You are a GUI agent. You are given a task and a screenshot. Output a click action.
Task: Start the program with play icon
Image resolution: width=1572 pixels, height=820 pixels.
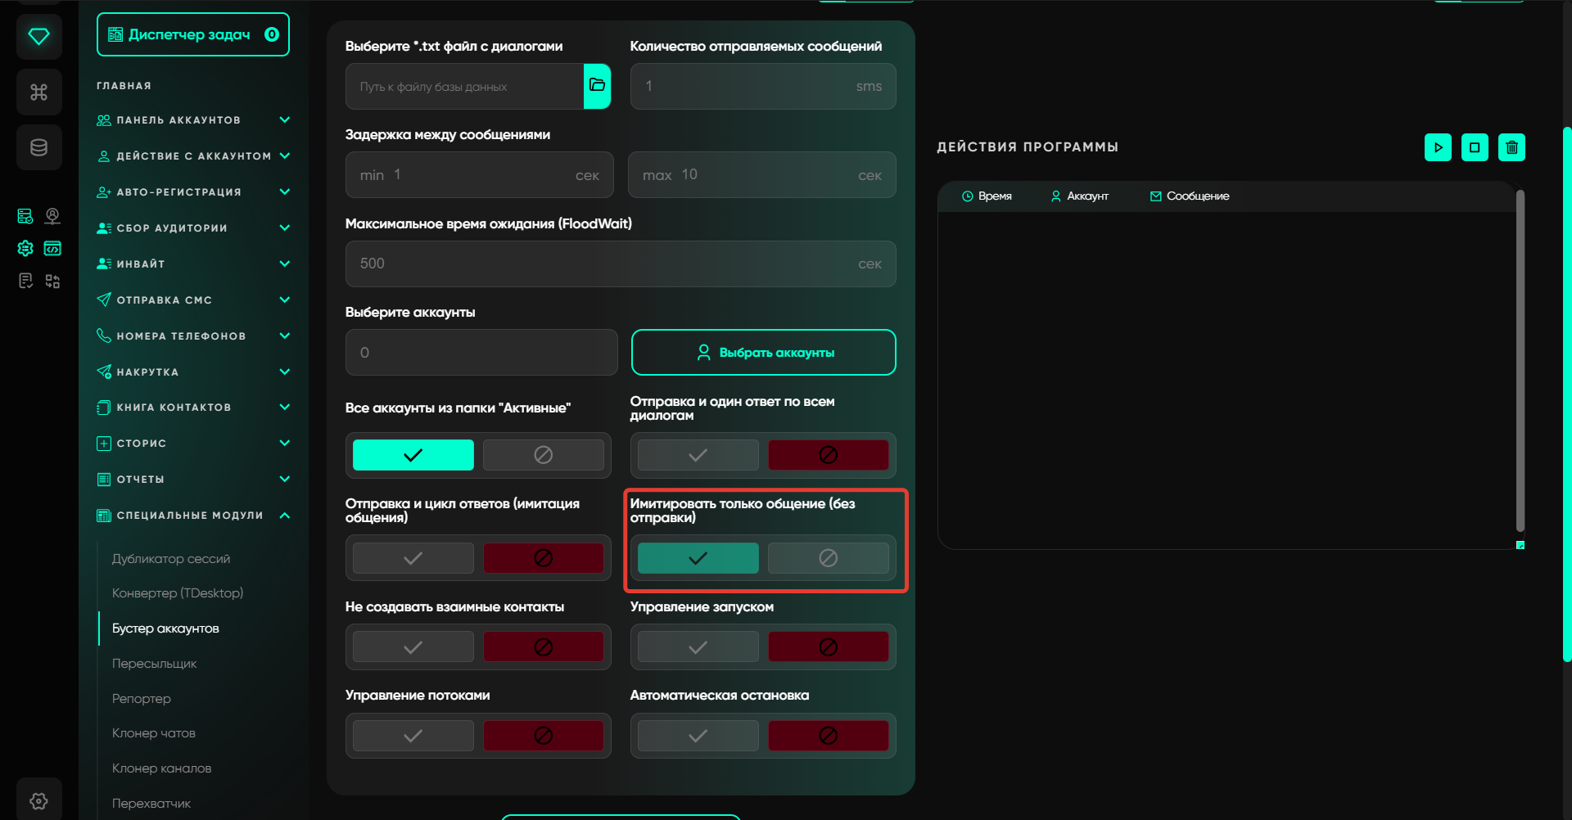click(x=1438, y=147)
